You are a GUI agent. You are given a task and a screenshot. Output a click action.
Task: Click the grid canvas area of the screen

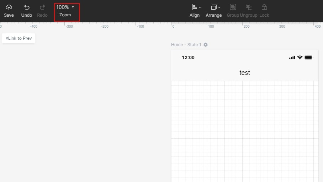(x=245, y=132)
